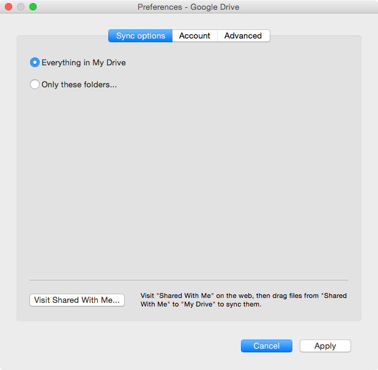Switch to the Account tab

point(195,36)
